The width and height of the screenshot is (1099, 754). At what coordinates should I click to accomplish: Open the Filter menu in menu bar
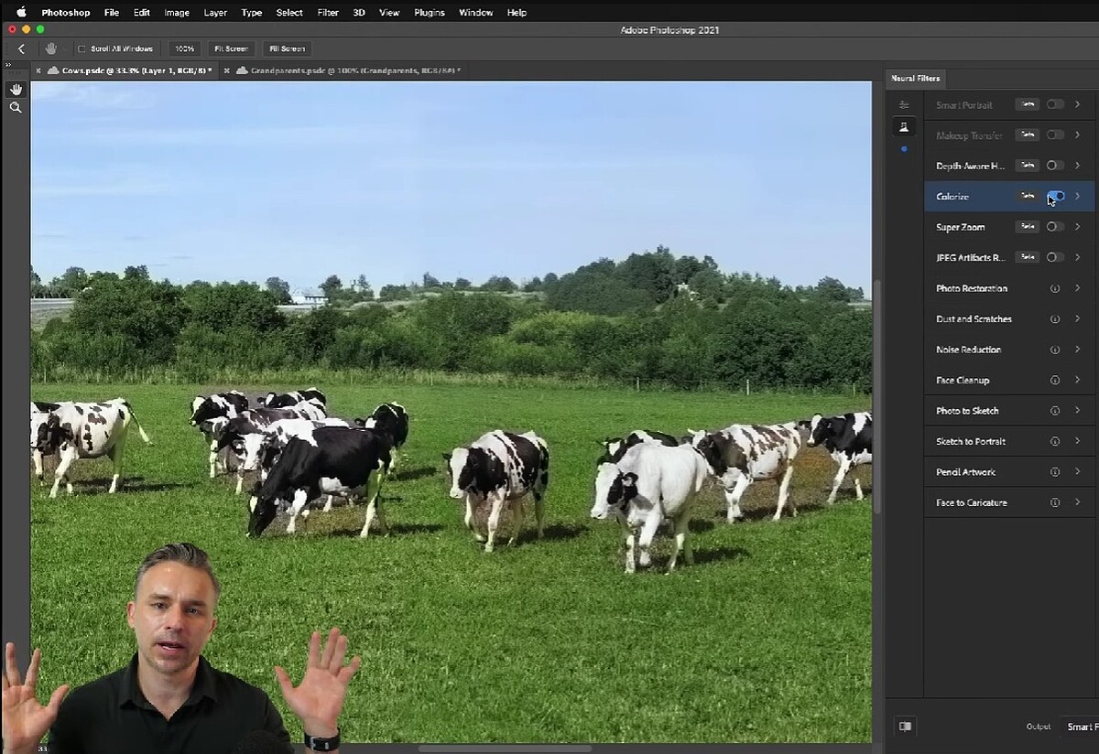pos(327,13)
